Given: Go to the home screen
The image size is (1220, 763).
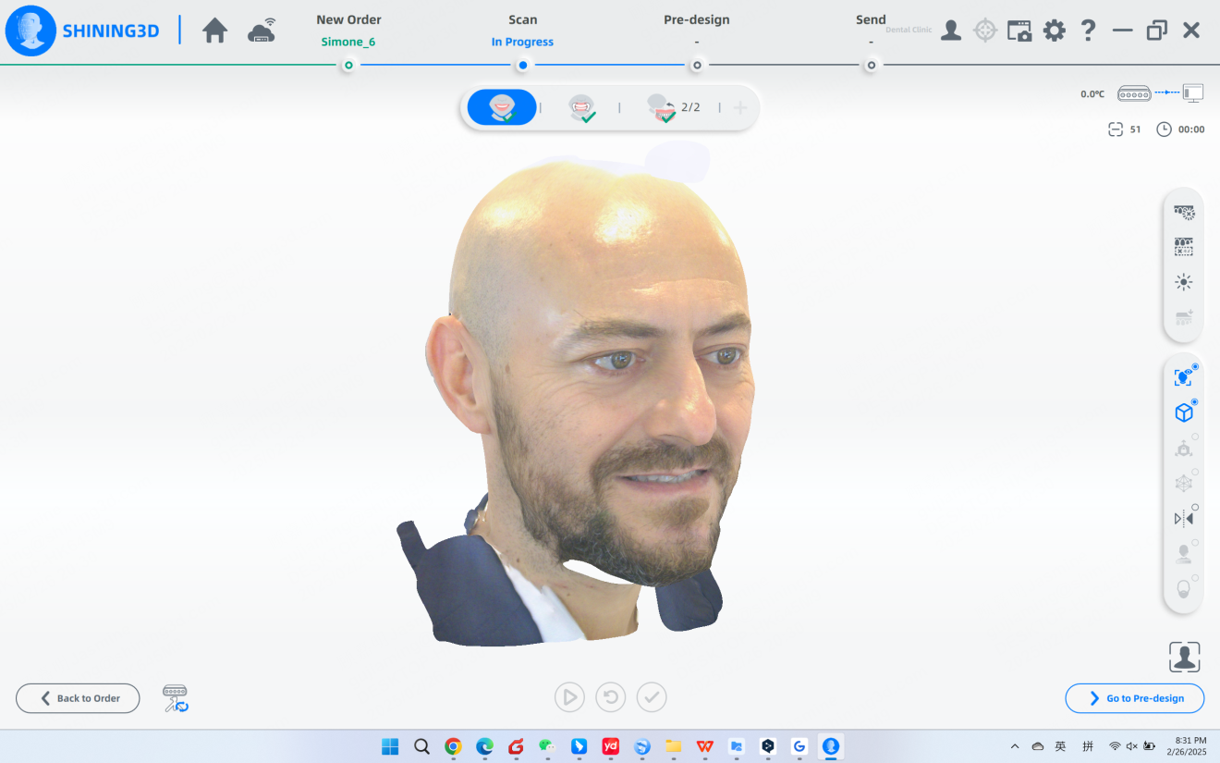Looking at the screenshot, I should pyautogui.click(x=214, y=31).
